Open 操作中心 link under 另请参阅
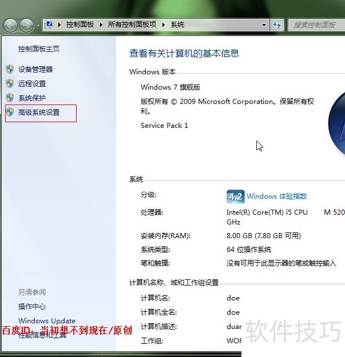The width and height of the screenshot is (345, 357). [32, 307]
